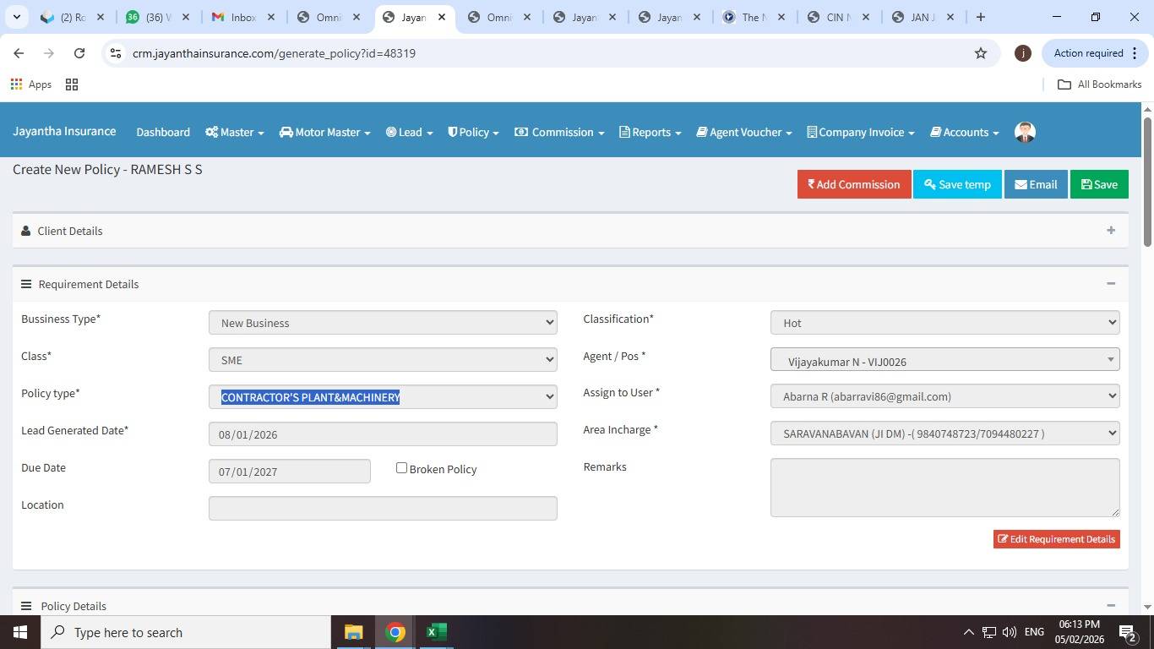Bookmark this page with star icon

980,53
